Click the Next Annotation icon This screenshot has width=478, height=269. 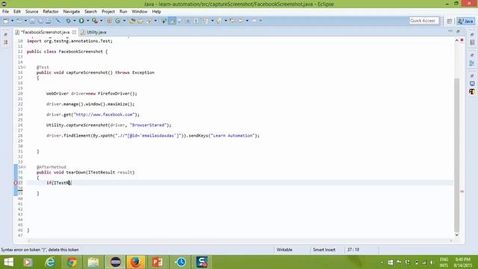point(206,21)
